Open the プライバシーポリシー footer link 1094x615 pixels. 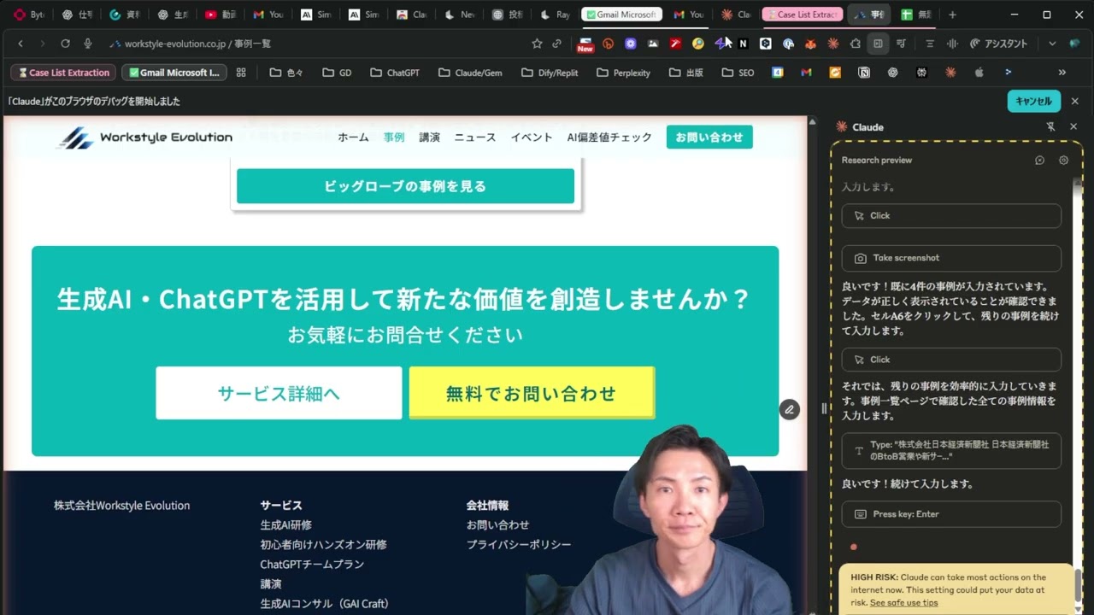tap(519, 545)
